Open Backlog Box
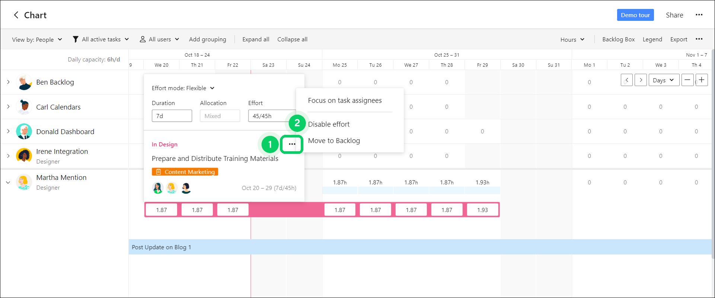The width and height of the screenshot is (715, 298). click(x=618, y=39)
